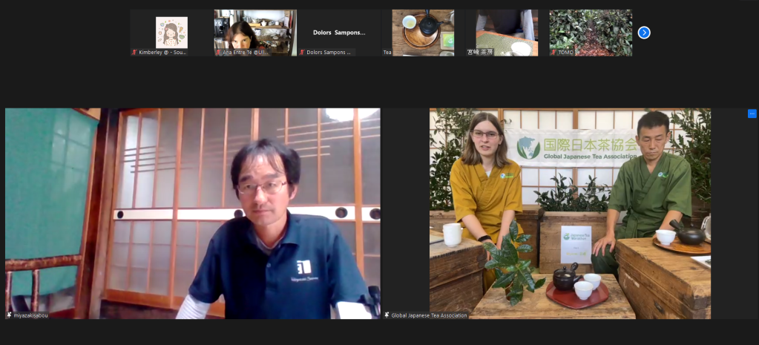Click muted mic icon beside Ana Entre Té
759x345 pixels.
[x=219, y=53]
